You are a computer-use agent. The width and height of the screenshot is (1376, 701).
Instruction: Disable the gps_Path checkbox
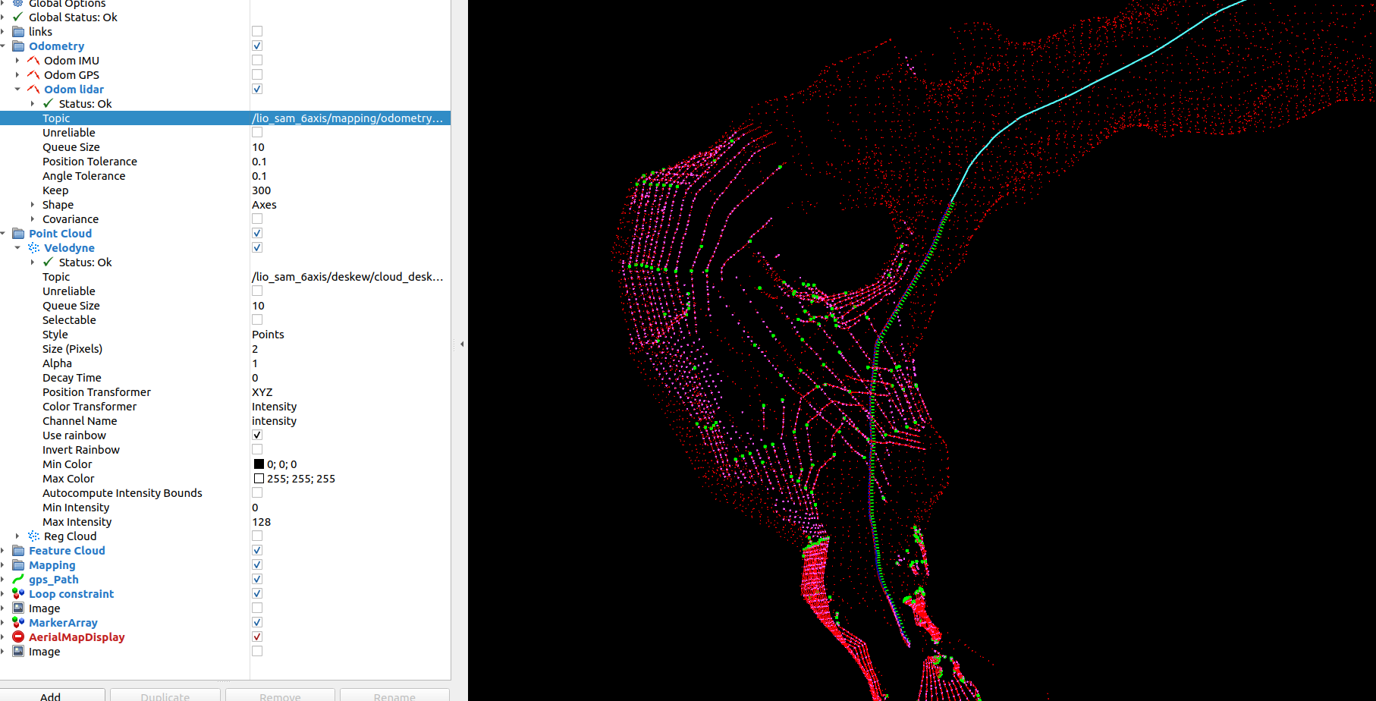[257, 579]
